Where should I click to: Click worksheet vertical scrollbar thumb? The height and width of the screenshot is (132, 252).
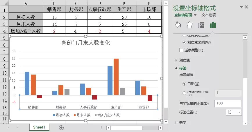point(166,57)
